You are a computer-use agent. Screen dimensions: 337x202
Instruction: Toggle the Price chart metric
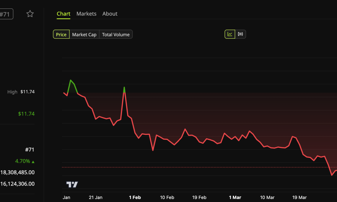(61, 34)
